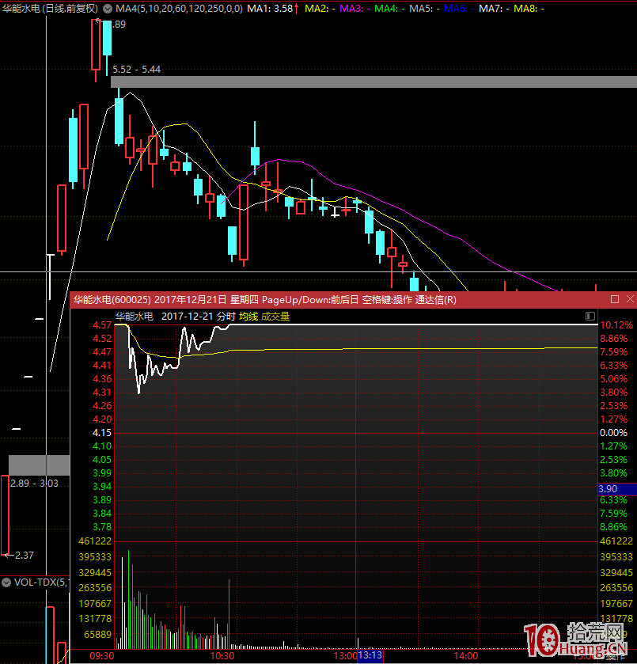This screenshot has width=637, height=664.
Task: Expand the MA4 indicator dropdown arrow
Action: tap(108, 9)
